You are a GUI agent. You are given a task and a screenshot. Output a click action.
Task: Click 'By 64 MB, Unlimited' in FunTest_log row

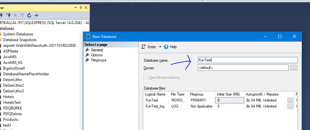click(261, 106)
